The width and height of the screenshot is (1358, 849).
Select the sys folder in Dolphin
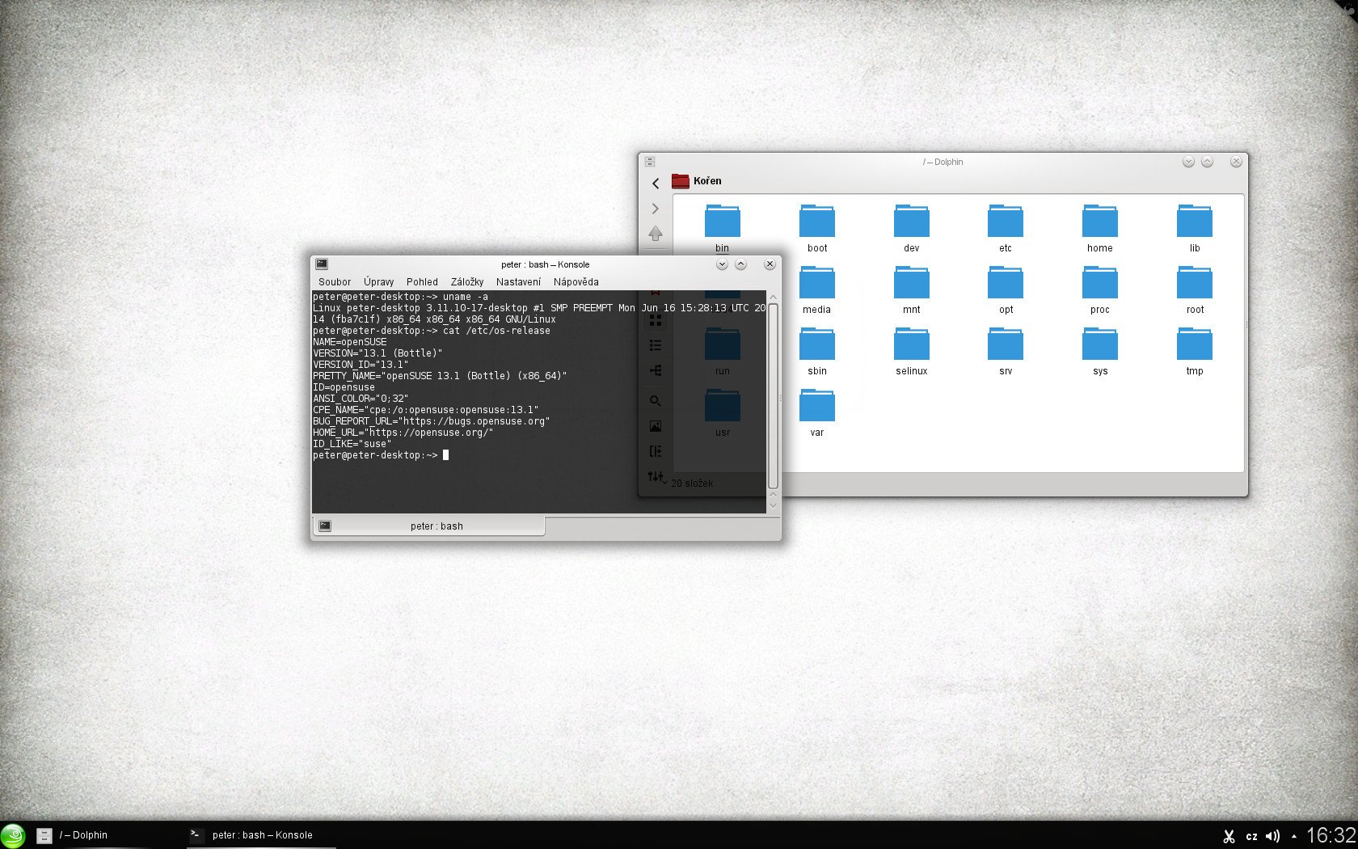pos(1100,352)
